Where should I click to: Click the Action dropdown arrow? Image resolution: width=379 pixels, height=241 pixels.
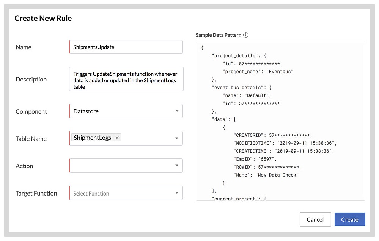[177, 166]
